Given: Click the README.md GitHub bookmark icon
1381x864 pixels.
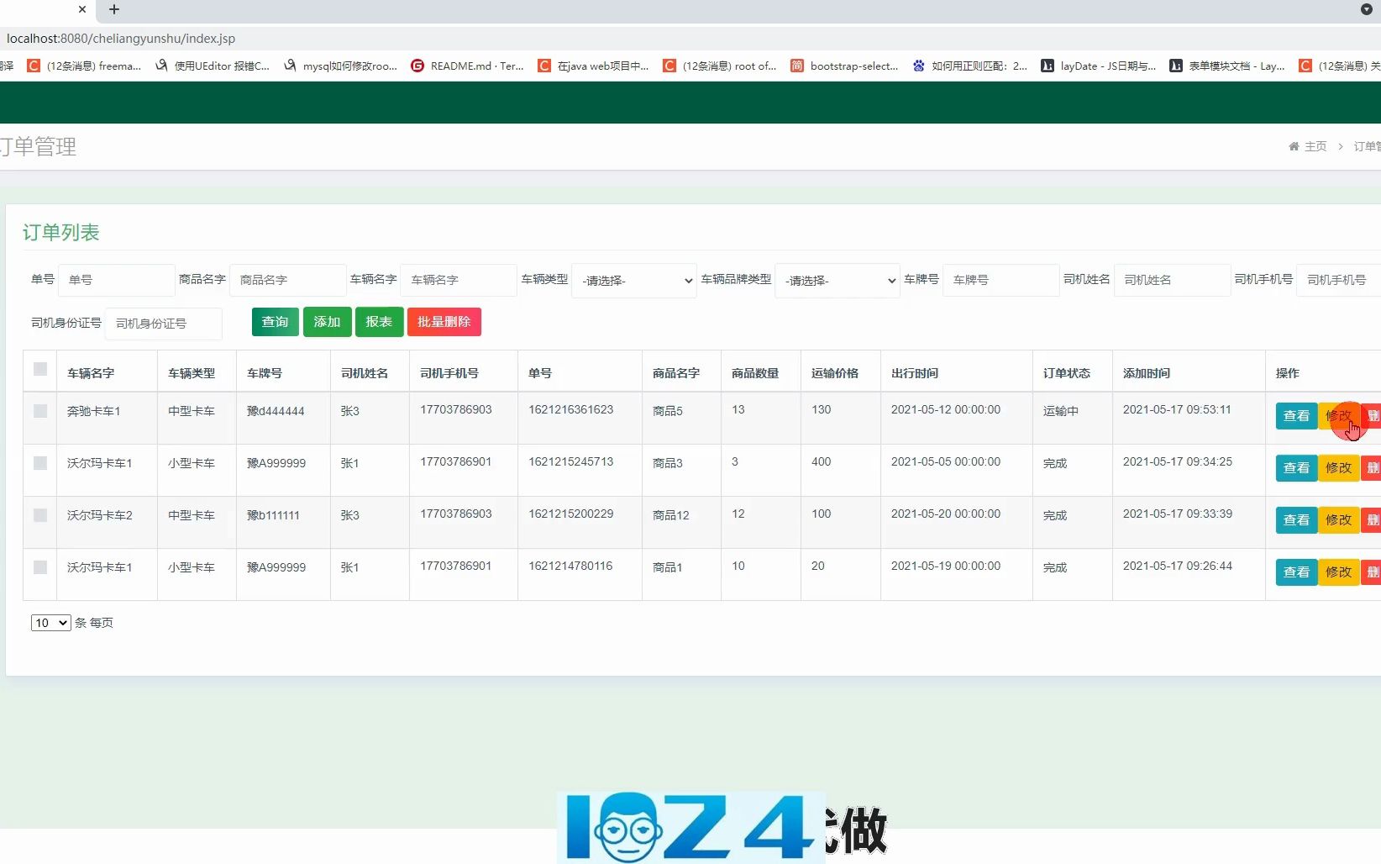Looking at the screenshot, I should pyautogui.click(x=417, y=66).
